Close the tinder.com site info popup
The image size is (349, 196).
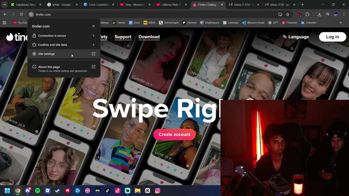tap(94, 26)
